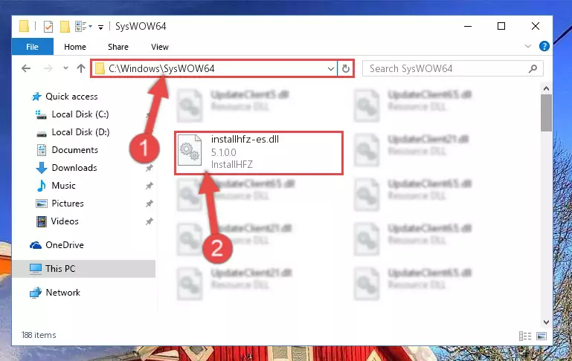Open the Help icon
This screenshot has width=572, height=361.
coord(544,46)
